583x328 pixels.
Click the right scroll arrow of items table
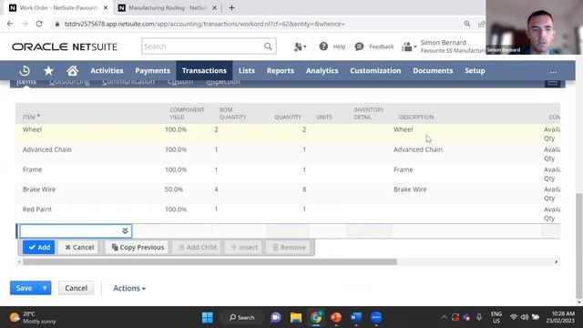[557, 262]
